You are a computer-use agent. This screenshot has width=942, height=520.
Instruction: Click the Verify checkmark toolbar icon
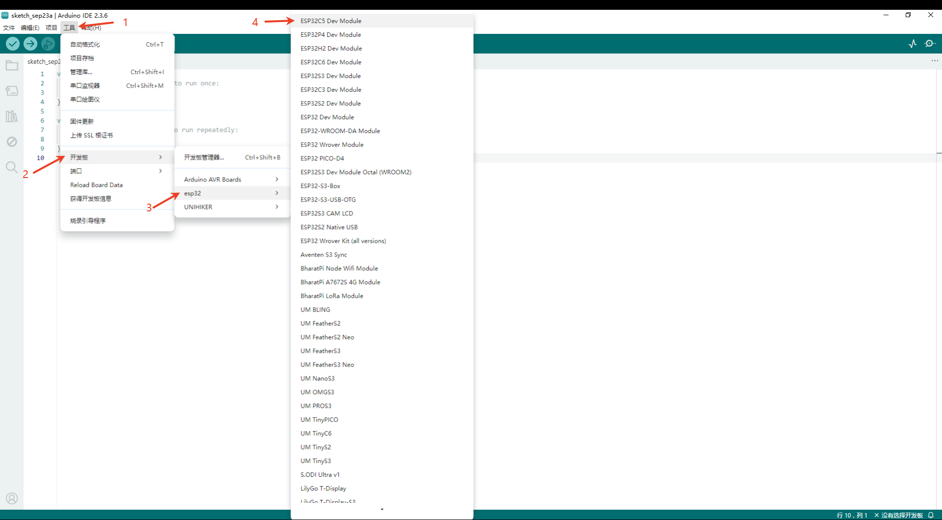pyautogui.click(x=13, y=44)
